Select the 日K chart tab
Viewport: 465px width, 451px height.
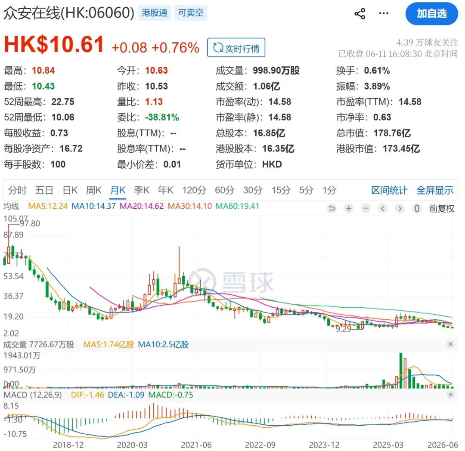(70, 190)
